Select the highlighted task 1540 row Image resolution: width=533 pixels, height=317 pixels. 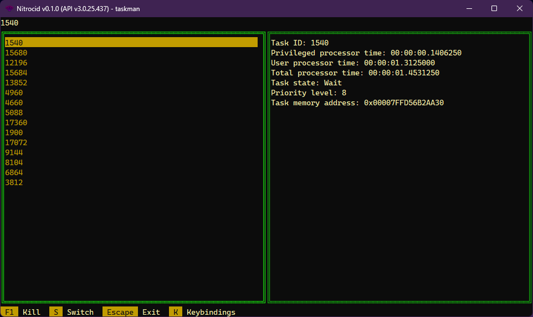(131, 43)
